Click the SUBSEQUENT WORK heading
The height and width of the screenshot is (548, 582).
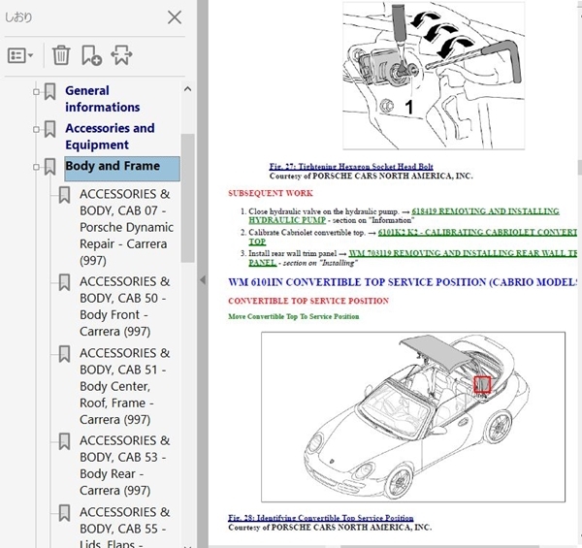pyautogui.click(x=271, y=193)
